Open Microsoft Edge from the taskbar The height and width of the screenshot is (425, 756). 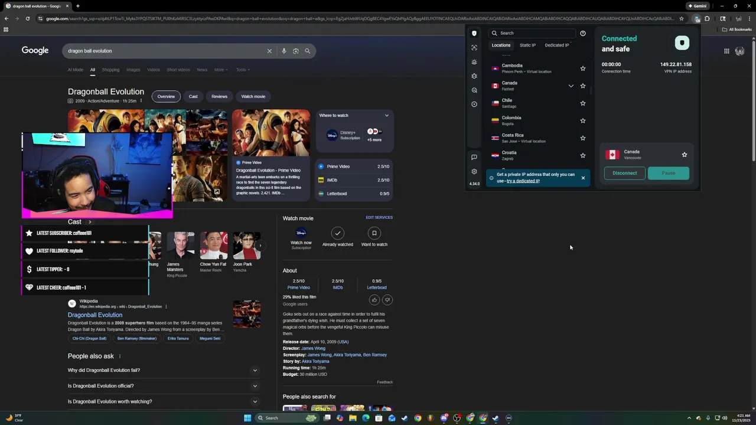(x=366, y=418)
